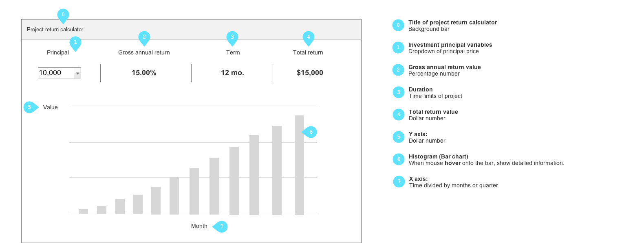Click annotation marker 6 beside the bar chart

(x=311, y=132)
